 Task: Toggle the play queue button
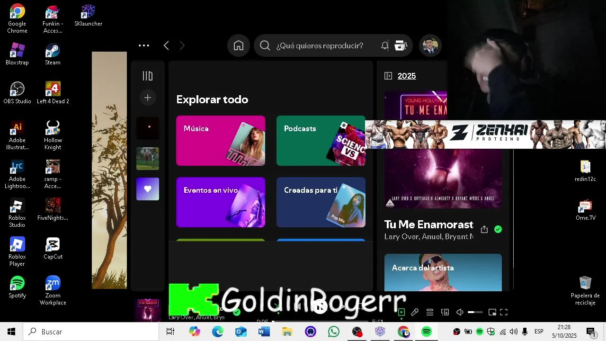click(x=430, y=312)
